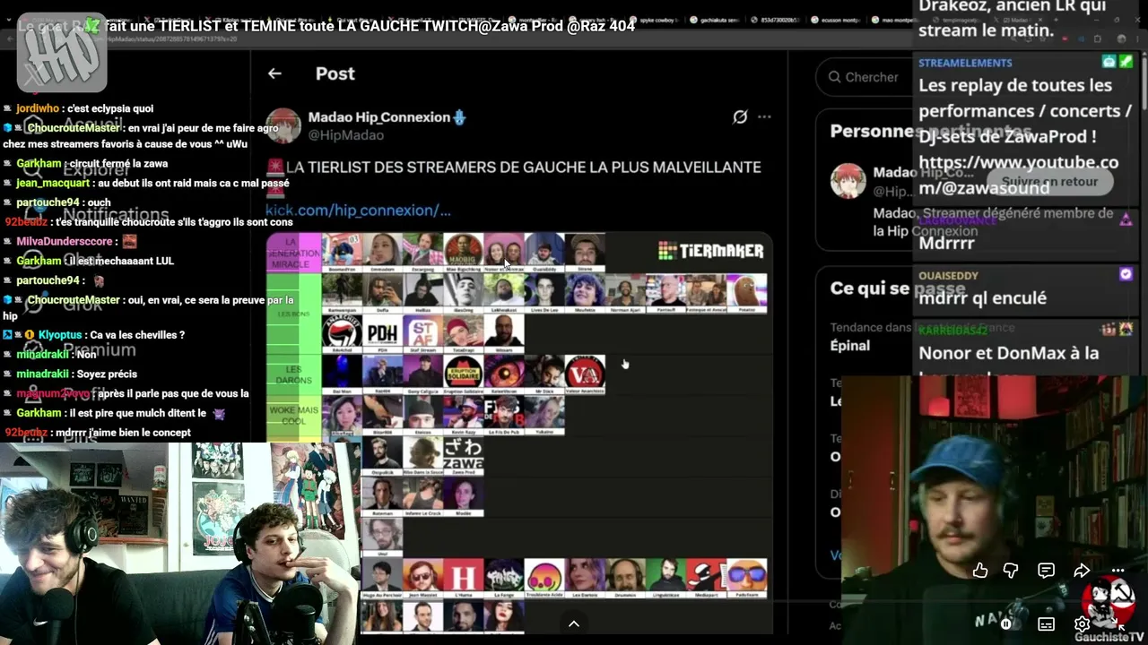
Task: Click chat username jean_macquart
Action: pyautogui.click(x=53, y=183)
